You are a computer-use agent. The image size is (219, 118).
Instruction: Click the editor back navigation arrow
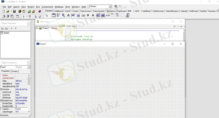pyautogui.click(x=174, y=26)
